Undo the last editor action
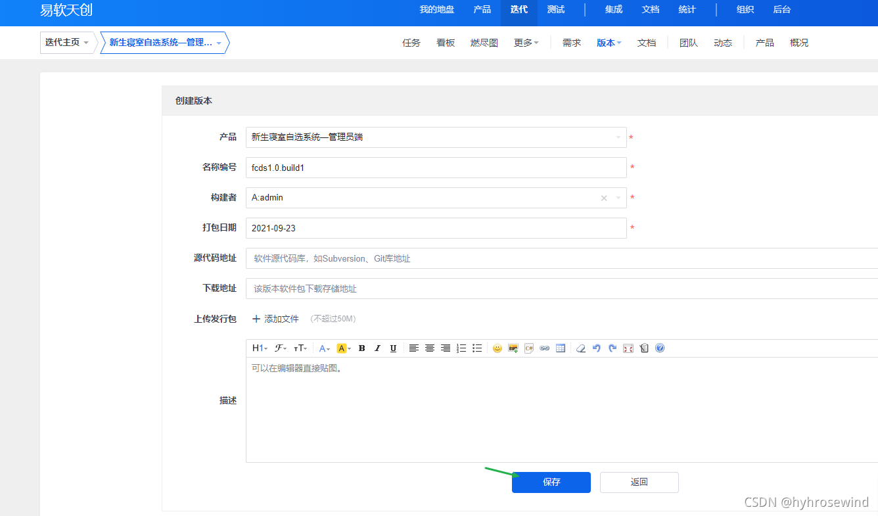Image resolution: width=878 pixels, height=516 pixels. [x=597, y=348]
